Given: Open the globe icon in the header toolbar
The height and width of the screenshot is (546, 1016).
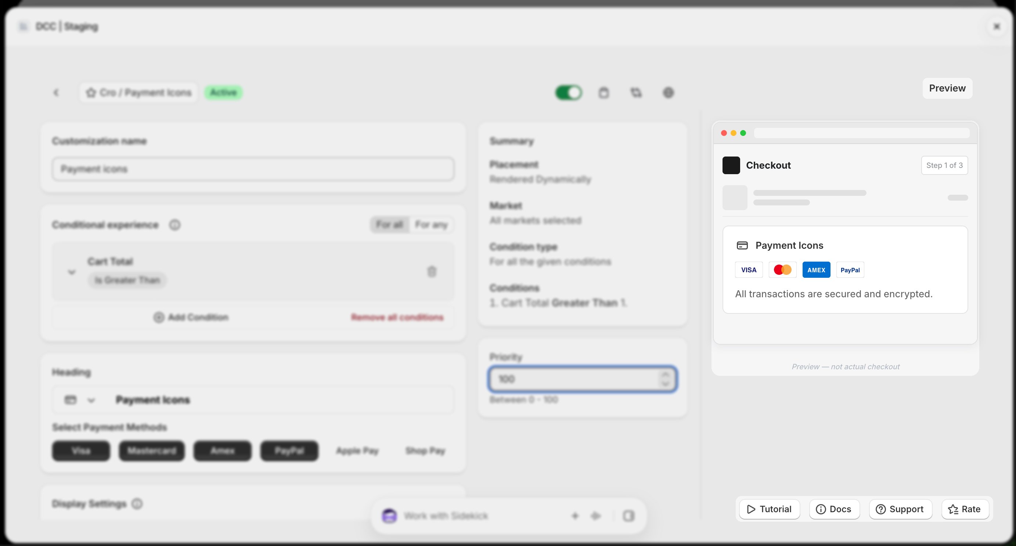Looking at the screenshot, I should click(668, 93).
